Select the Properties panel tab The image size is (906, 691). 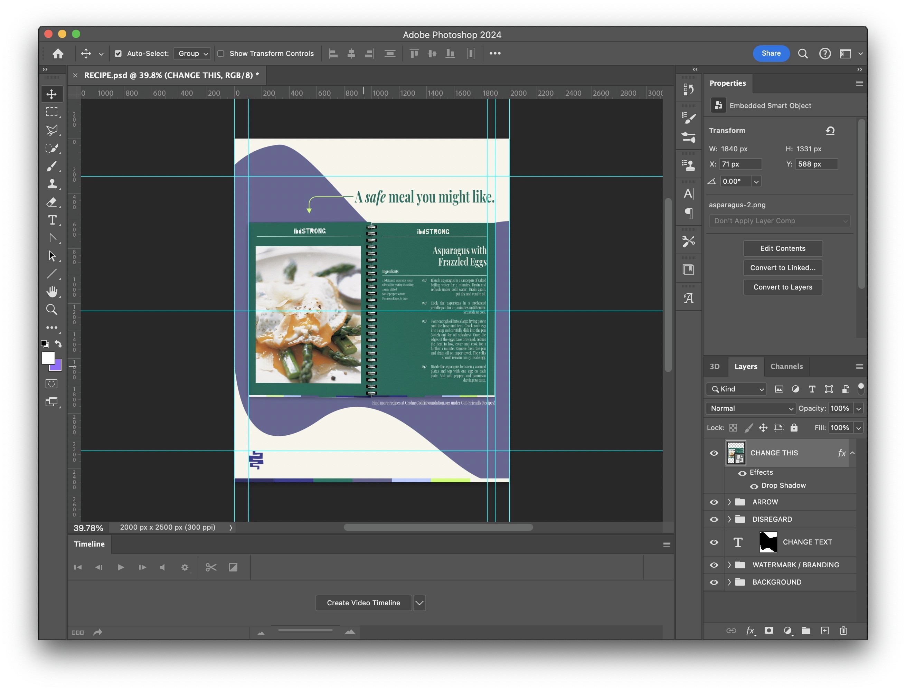(727, 83)
